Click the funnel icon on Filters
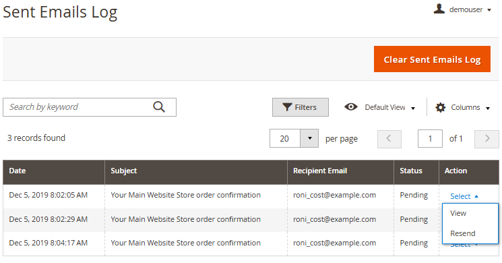The width and height of the screenshot is (502, 263). 287,107
